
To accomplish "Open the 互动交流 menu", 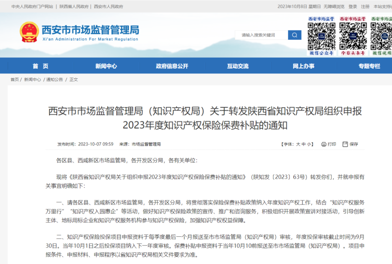I will coord(237,65).
